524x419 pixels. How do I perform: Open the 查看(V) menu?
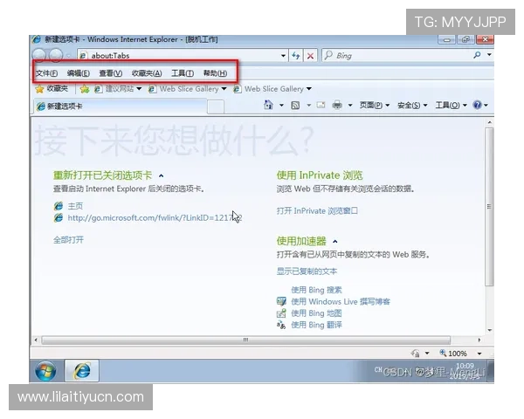tap(111, 73)
